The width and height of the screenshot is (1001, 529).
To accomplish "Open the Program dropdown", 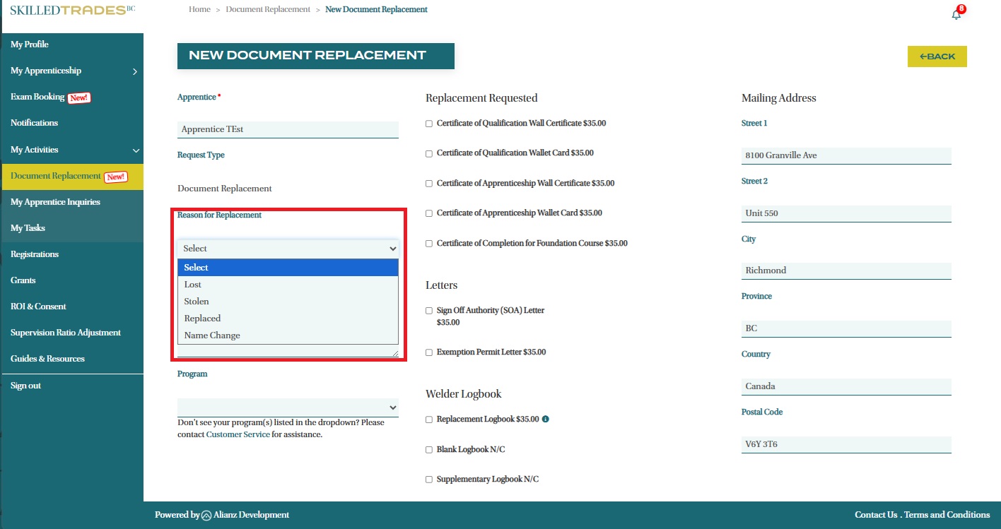I will click(288, 408).
